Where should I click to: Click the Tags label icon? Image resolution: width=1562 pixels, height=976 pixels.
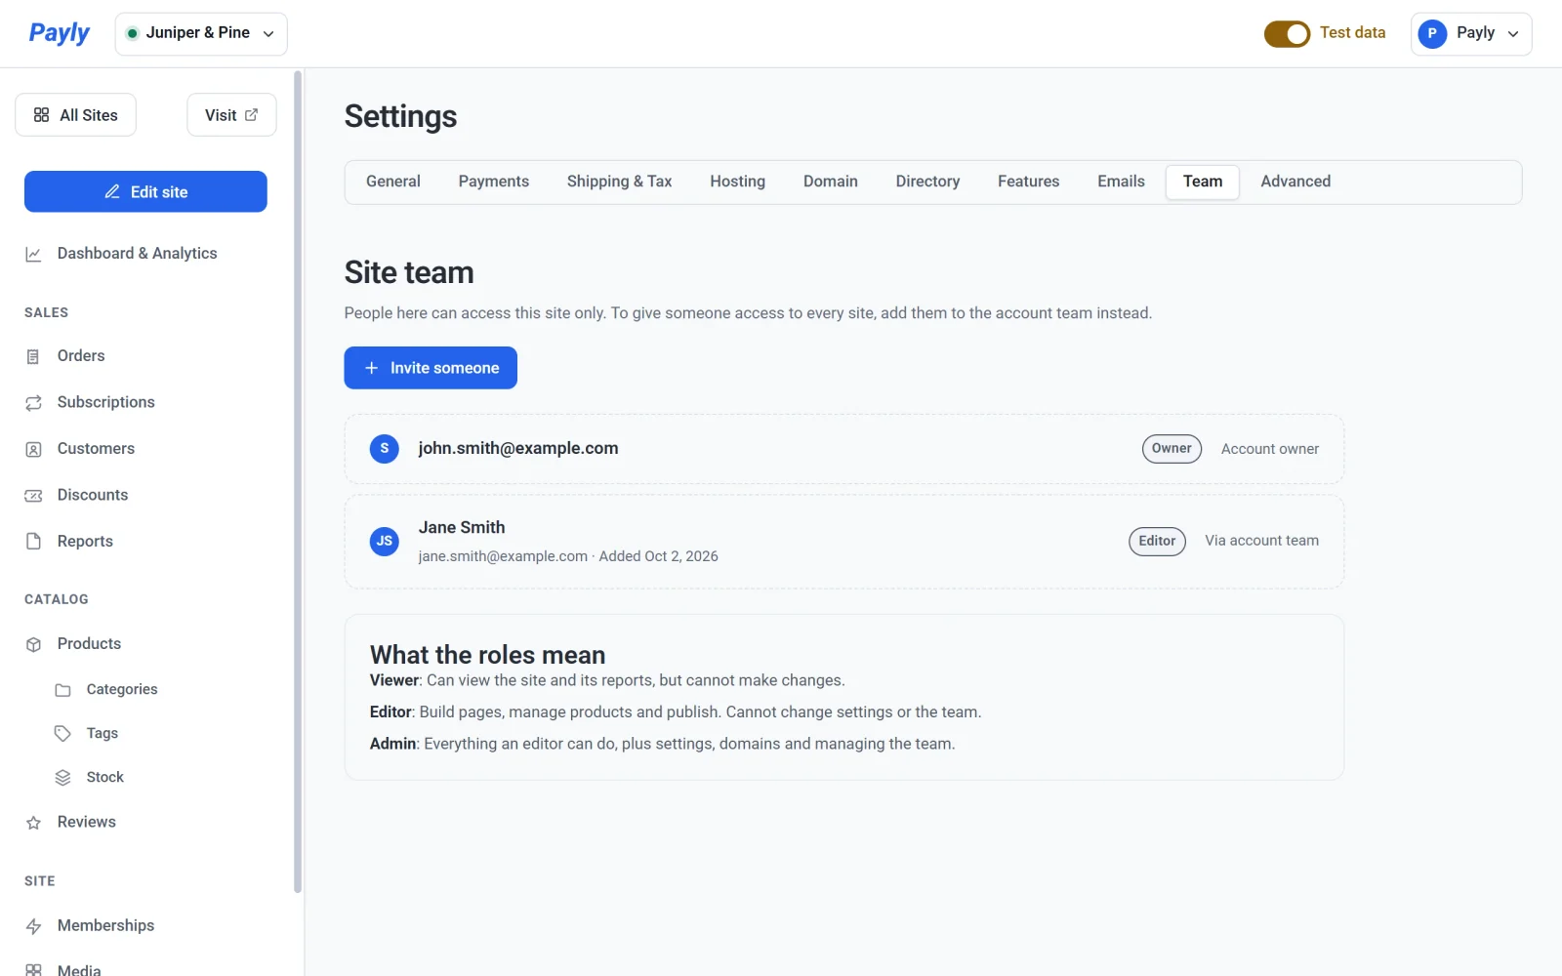62,734
